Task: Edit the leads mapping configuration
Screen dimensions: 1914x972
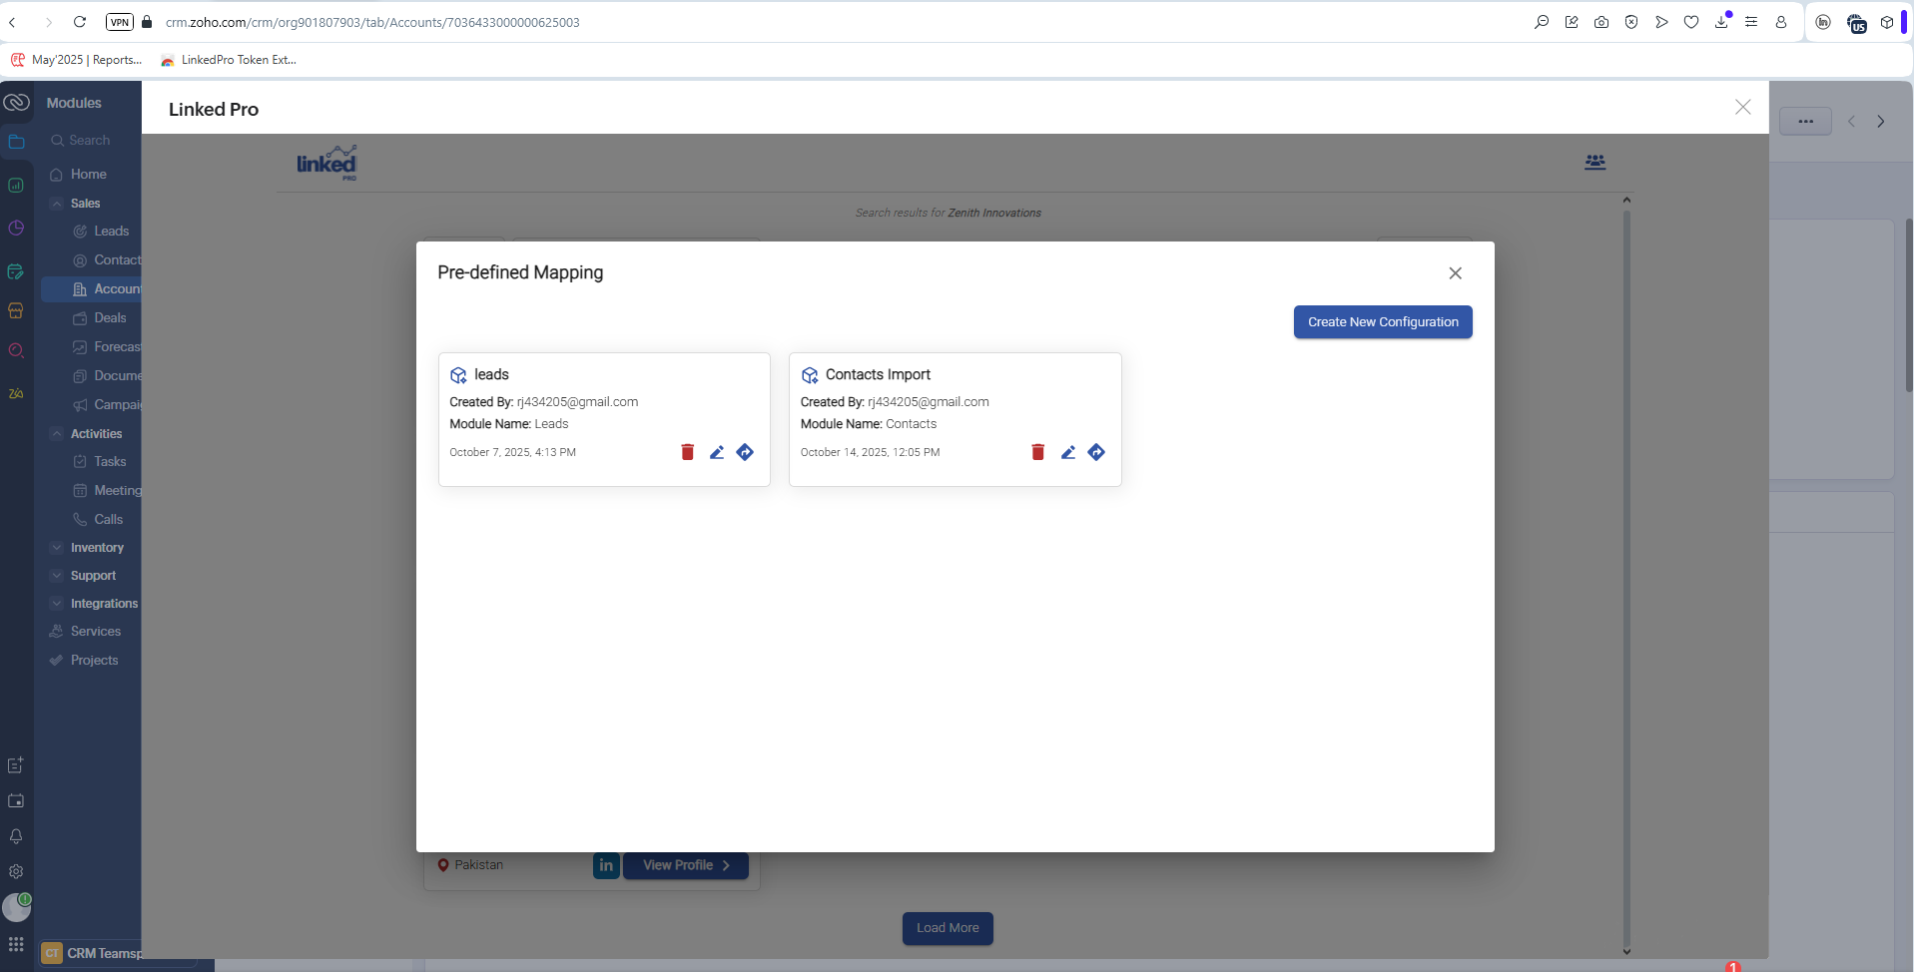Action: [x=717, y=452]
